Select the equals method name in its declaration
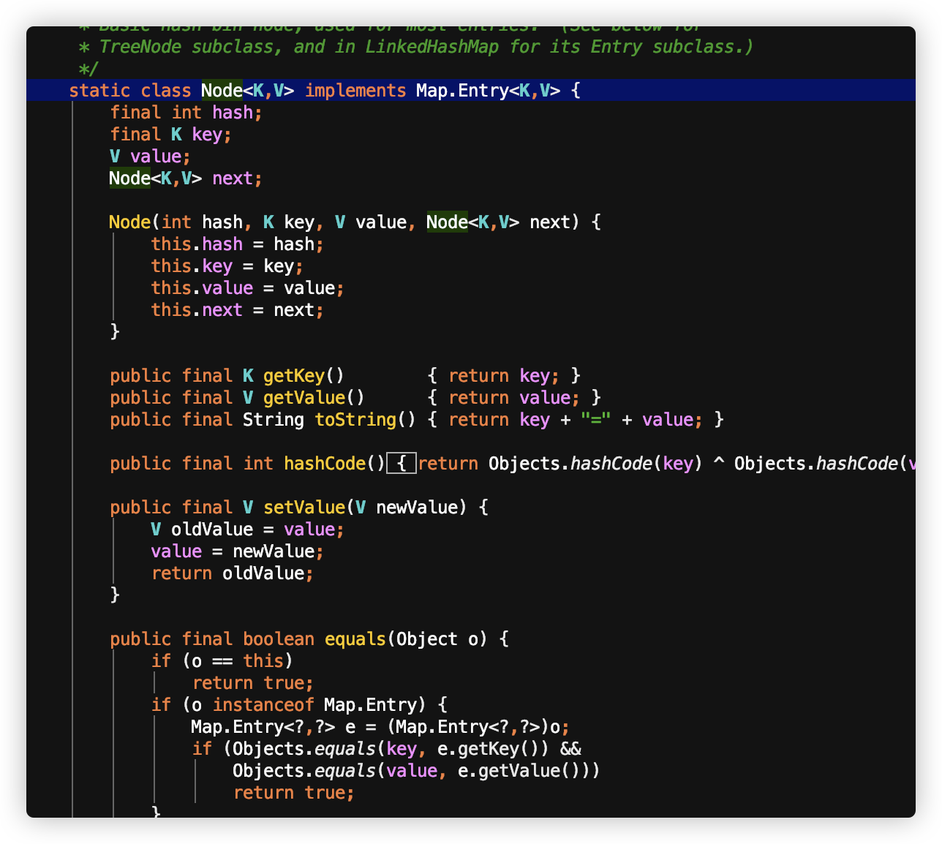The image size is (942, 844). click(x=355, y=638)
